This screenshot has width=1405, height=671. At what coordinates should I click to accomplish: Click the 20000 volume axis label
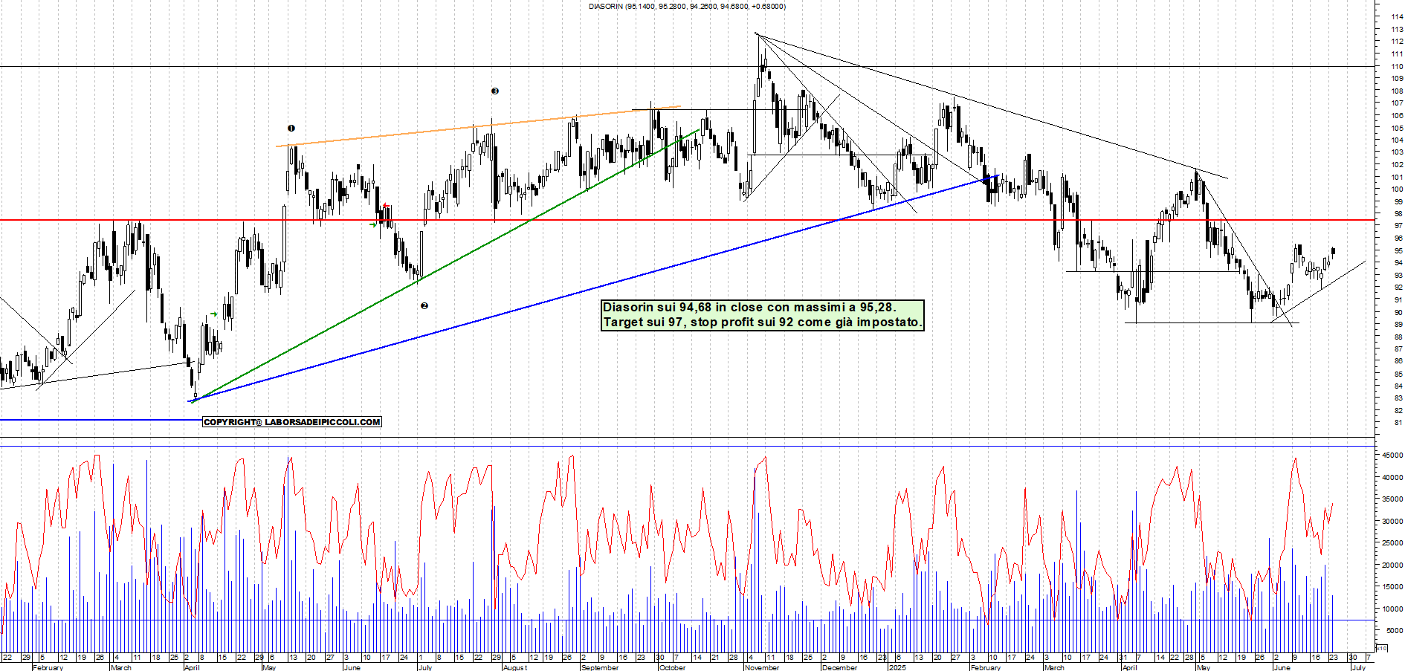(1392, 565)
